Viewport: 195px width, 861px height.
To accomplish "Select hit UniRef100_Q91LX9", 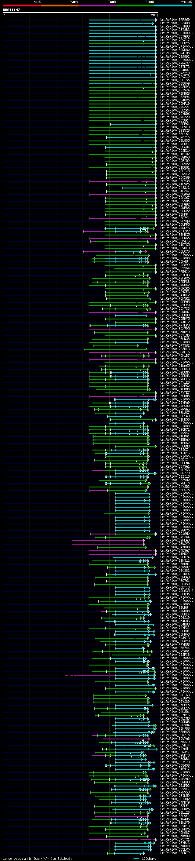I will tap(175, 305).
